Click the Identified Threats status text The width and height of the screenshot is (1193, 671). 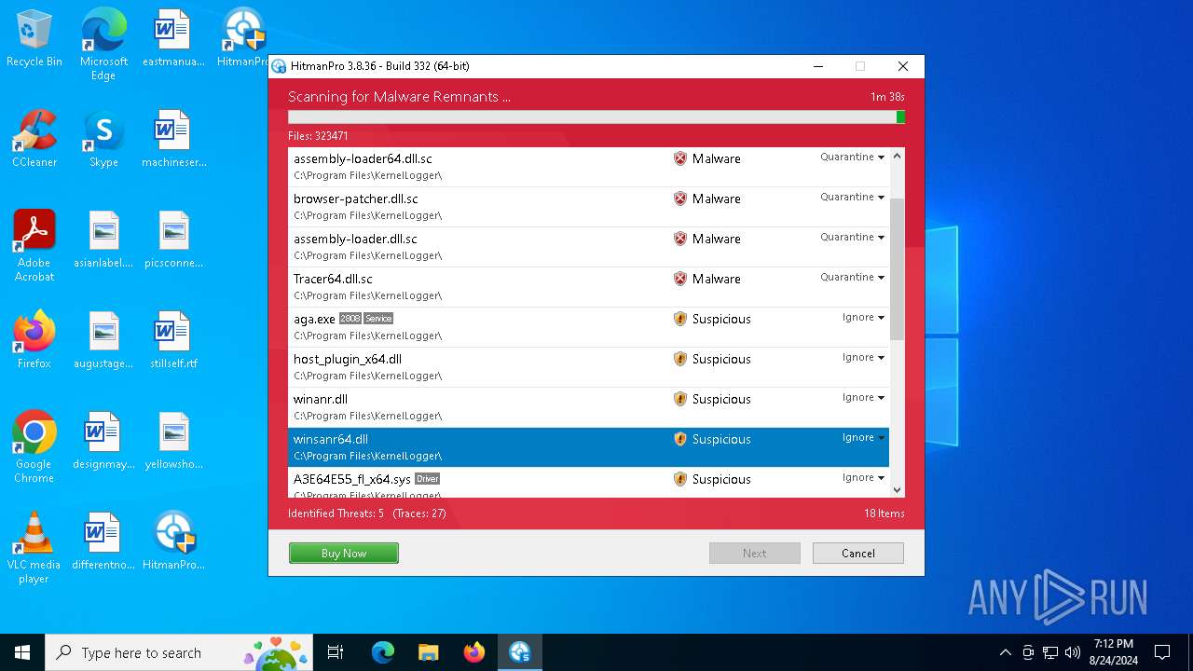click(x=366, y=514)
